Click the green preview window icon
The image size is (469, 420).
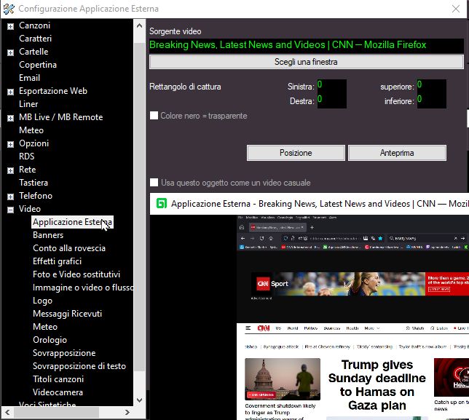tap(161, 204)
